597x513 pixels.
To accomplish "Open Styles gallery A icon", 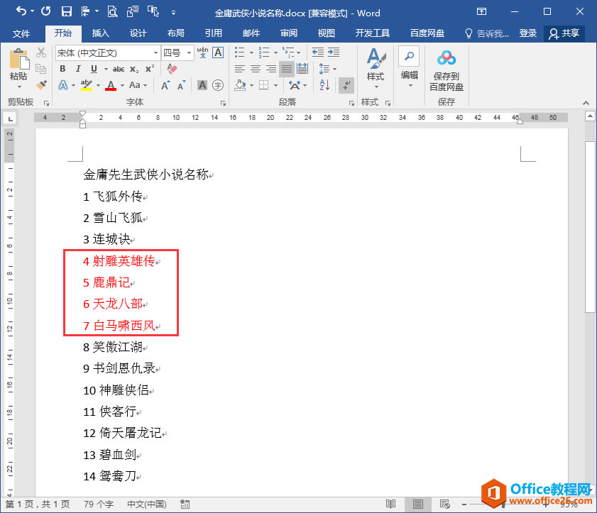I will coord(376,58).
